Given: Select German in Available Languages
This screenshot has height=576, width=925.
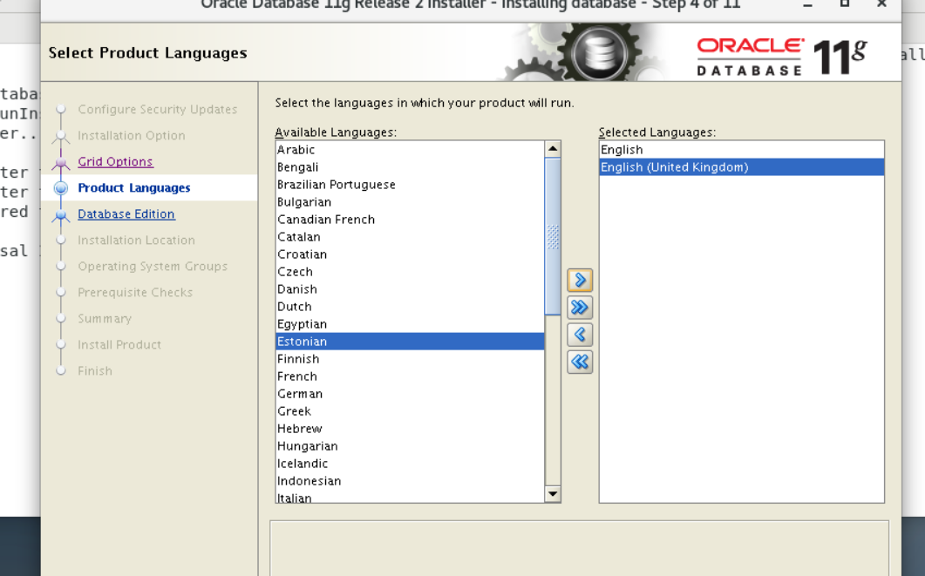Looking at the screenshot, I should (410, 394).
